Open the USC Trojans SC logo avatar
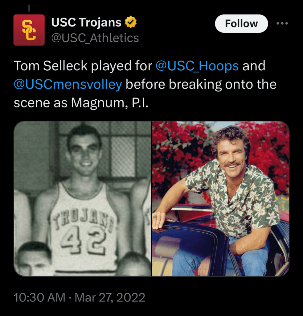 click(x=29, y=30)
